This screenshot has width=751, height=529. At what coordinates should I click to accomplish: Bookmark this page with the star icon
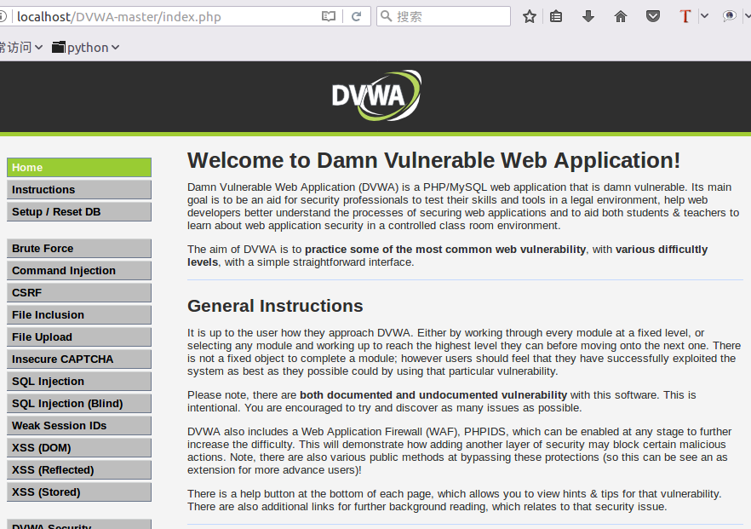point(530,17)
